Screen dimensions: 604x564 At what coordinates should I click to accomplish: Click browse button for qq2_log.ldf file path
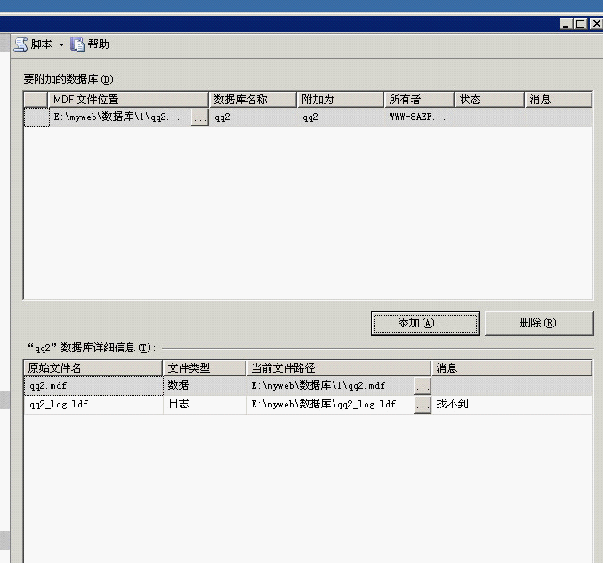tap(422, 405)
